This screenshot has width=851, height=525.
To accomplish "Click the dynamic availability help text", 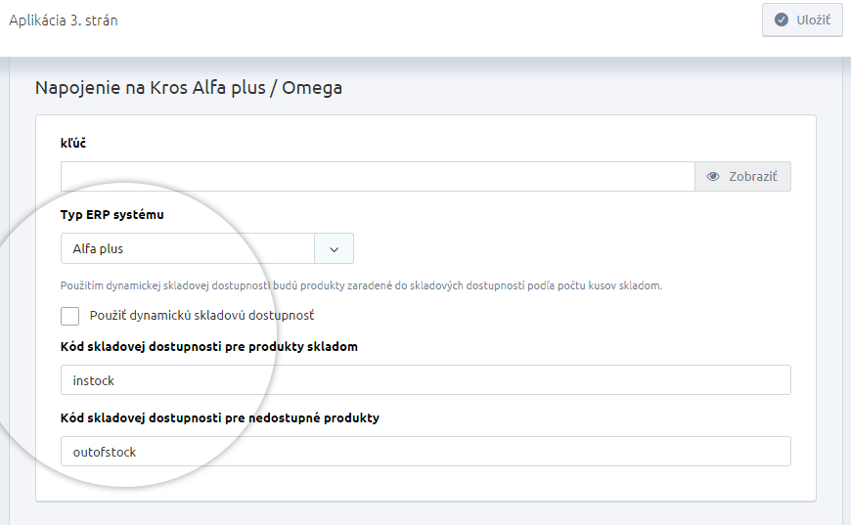I will [x=361, y=285].
